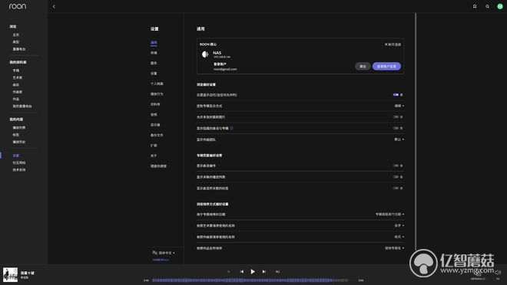The width and height of the screenshot is (507, 285).
Task: Seek within the waveform progress bar
Action: click(250, 280)
